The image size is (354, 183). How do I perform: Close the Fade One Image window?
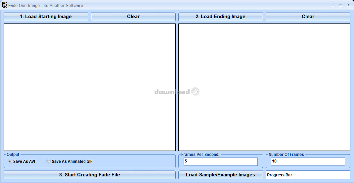click(x=348, y=5)
